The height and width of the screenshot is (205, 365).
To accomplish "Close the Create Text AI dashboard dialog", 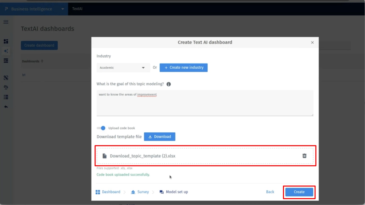I will point(312,42).
